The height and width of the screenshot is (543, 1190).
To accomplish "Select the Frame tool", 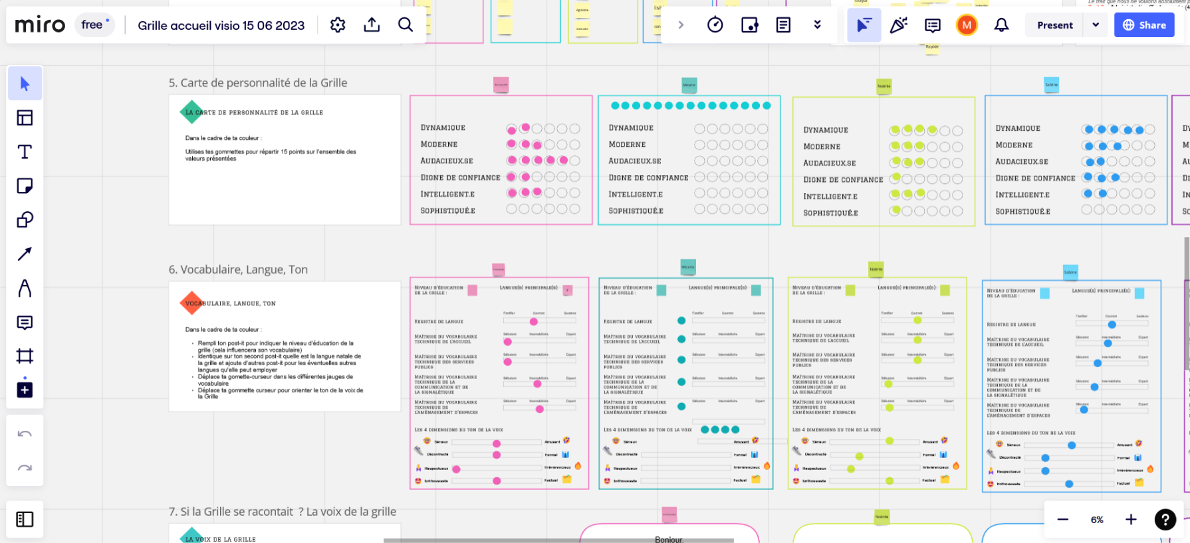I will coord(25,356).
